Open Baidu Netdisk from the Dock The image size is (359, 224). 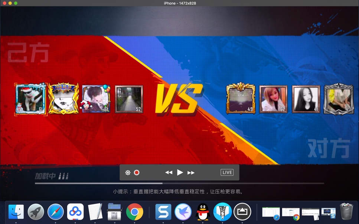coord(76,213)
